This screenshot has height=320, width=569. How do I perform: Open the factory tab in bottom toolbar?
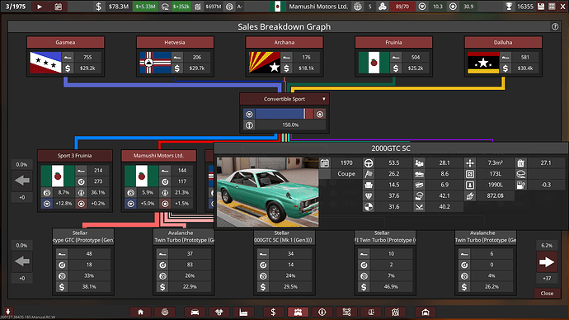pyautogui.click(x=243, y=312)
